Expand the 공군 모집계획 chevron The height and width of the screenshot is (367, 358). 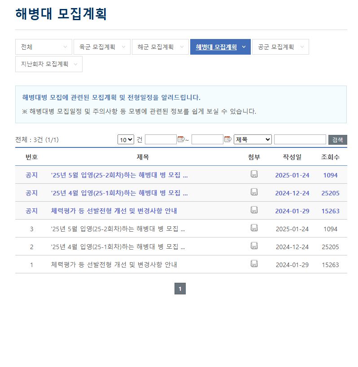pyautogui.click(x=302, y=47)
